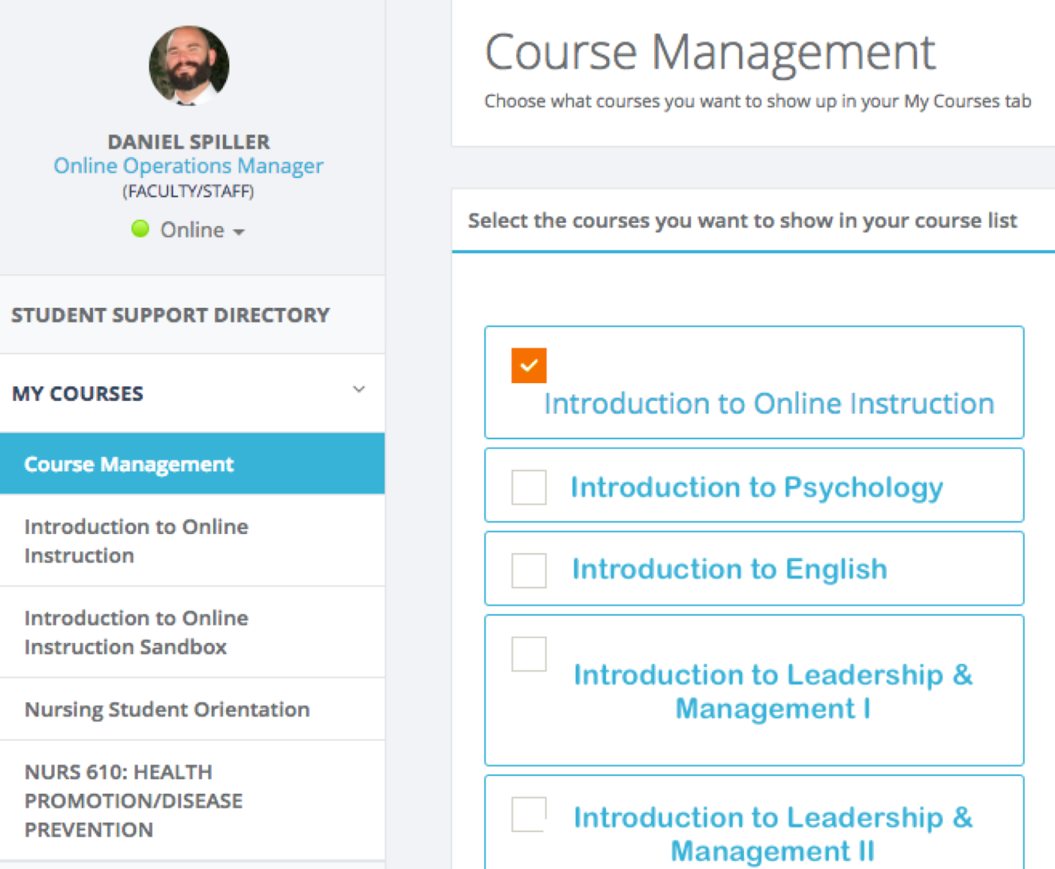
Task: Open Student Support Directory section
Action: click(x=170, y=315)
